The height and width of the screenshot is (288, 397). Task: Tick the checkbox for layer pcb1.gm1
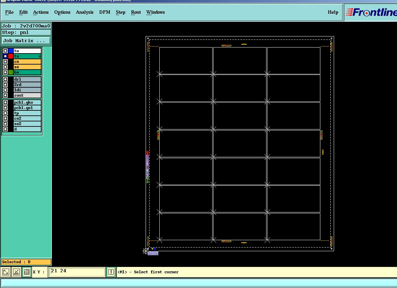point(5,108)
